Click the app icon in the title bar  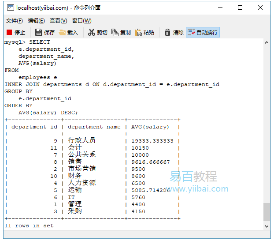click(9, 8)
